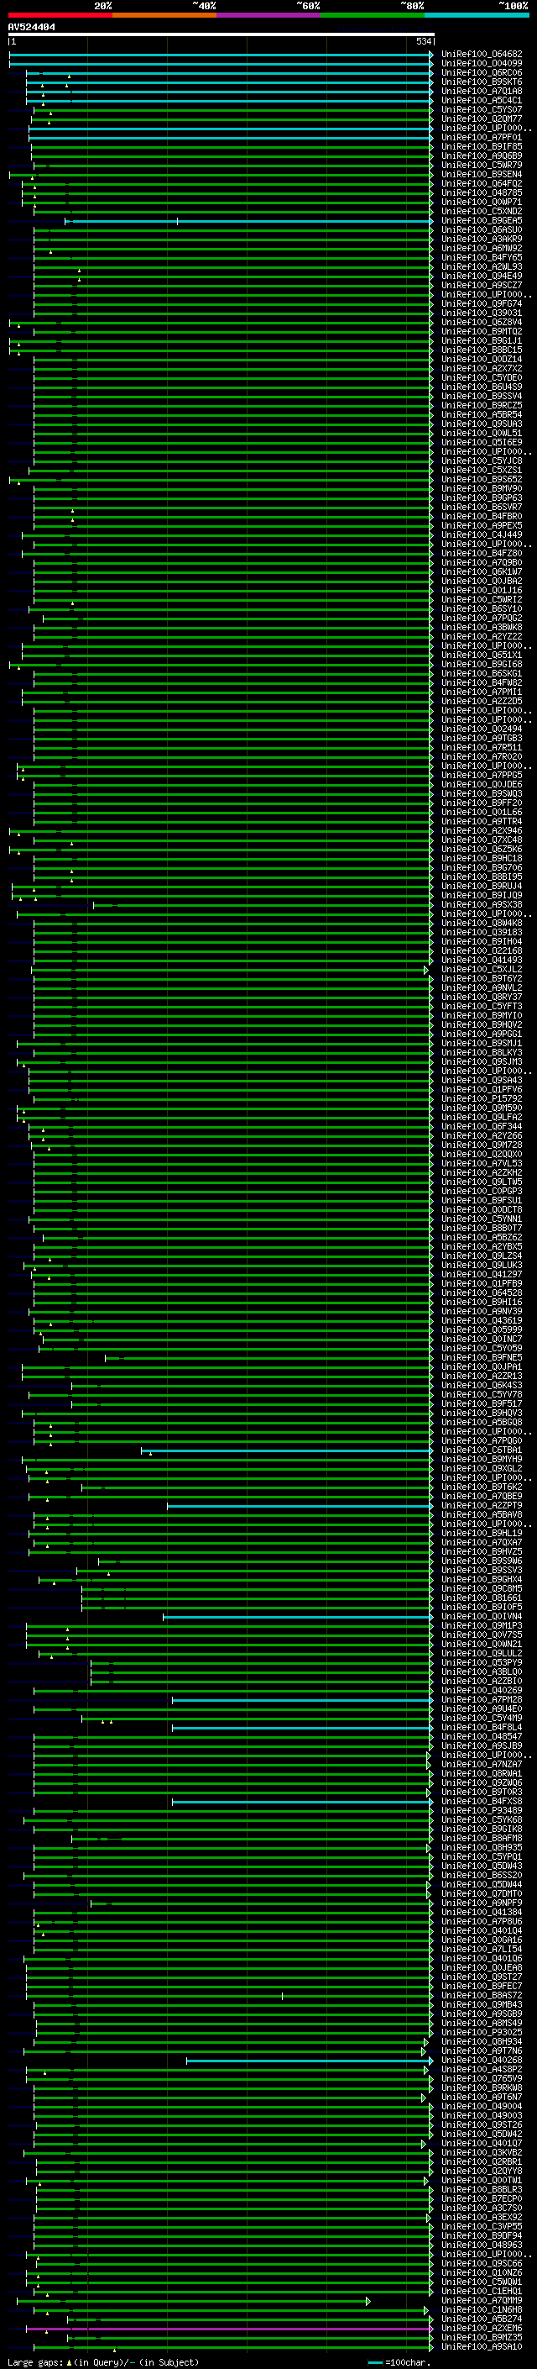Open hit UniRef100_Q64FQ2
Image resolution: width=537 pixels, height=2369 pixels.
click(482, 183)
